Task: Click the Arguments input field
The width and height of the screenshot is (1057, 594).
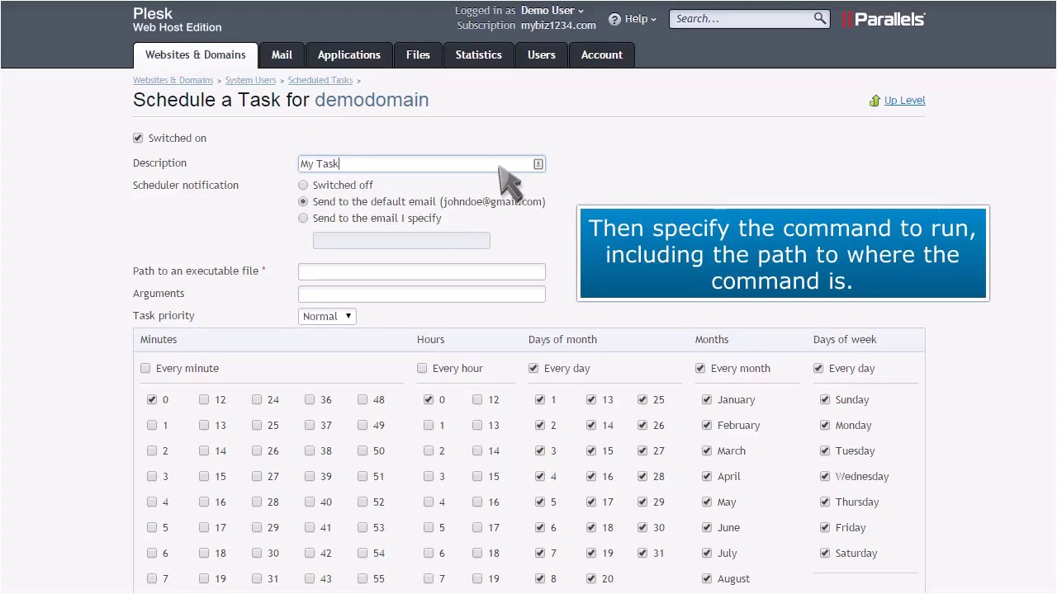Action: pyautogui.click(x=422, y=294)
